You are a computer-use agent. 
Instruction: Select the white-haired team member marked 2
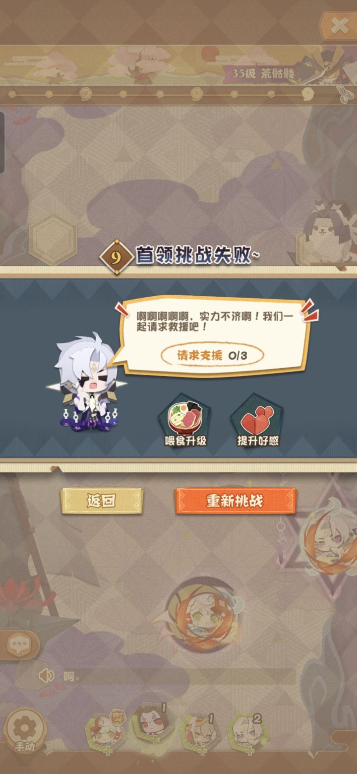(246, 731)
